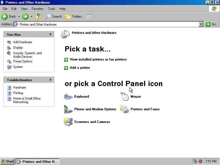Image resolution: width=220 pixels, height=165 pixels.
Task: Click the Keyboard control panel icon
Action: tap(68, 97)
